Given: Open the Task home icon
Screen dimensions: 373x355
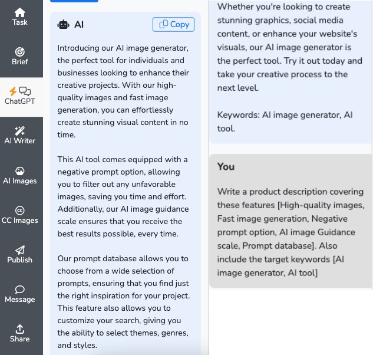Looking at the screenshot, I should click(20, 12).
